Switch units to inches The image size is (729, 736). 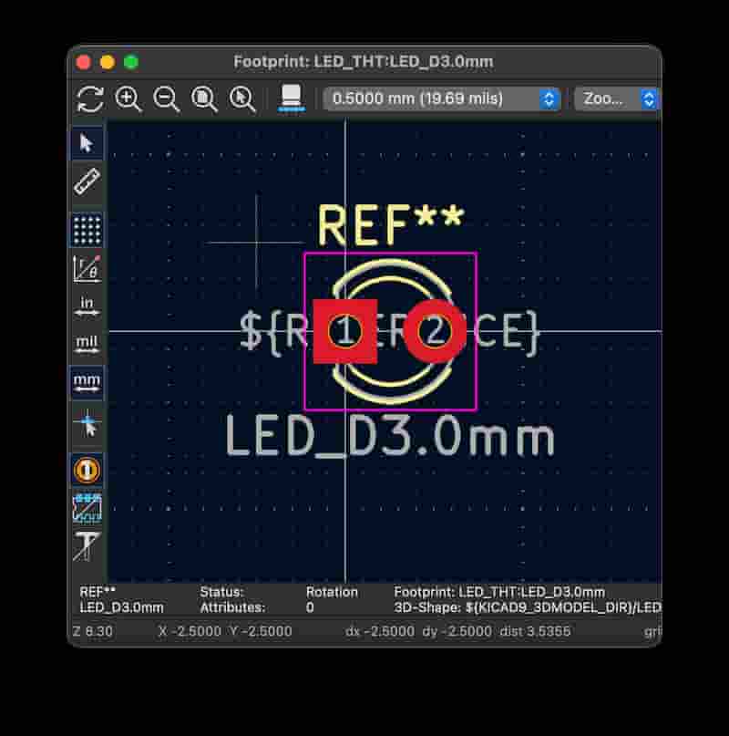87,304
